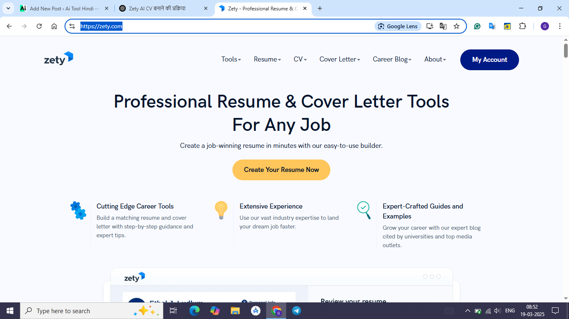This screenshot has width=569, height=319.
Task: Open the Grammarly extension
Action: tap(477, 26)
